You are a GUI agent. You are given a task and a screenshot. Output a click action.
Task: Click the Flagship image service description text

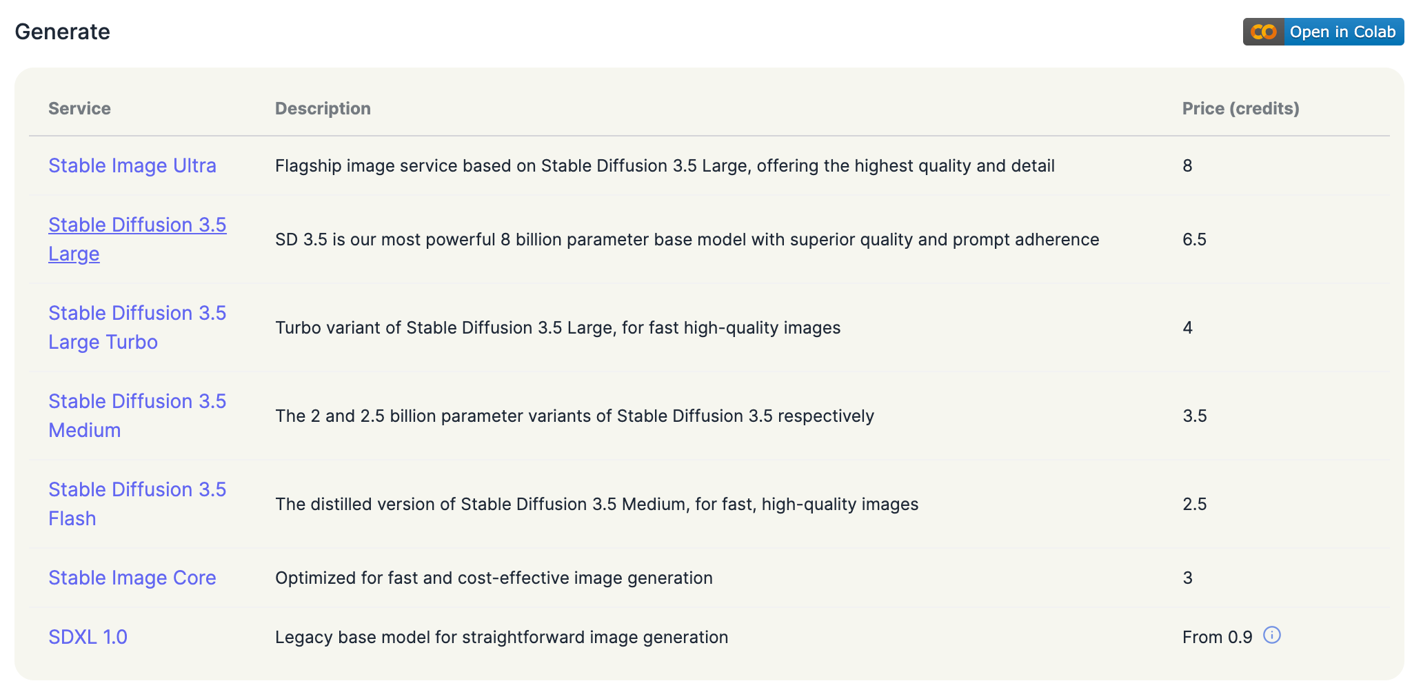click(665, 165)
